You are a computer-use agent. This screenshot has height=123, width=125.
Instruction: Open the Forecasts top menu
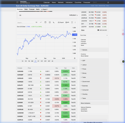87,3
